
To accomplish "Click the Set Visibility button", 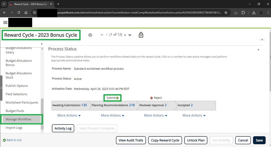I will point(221,140).
